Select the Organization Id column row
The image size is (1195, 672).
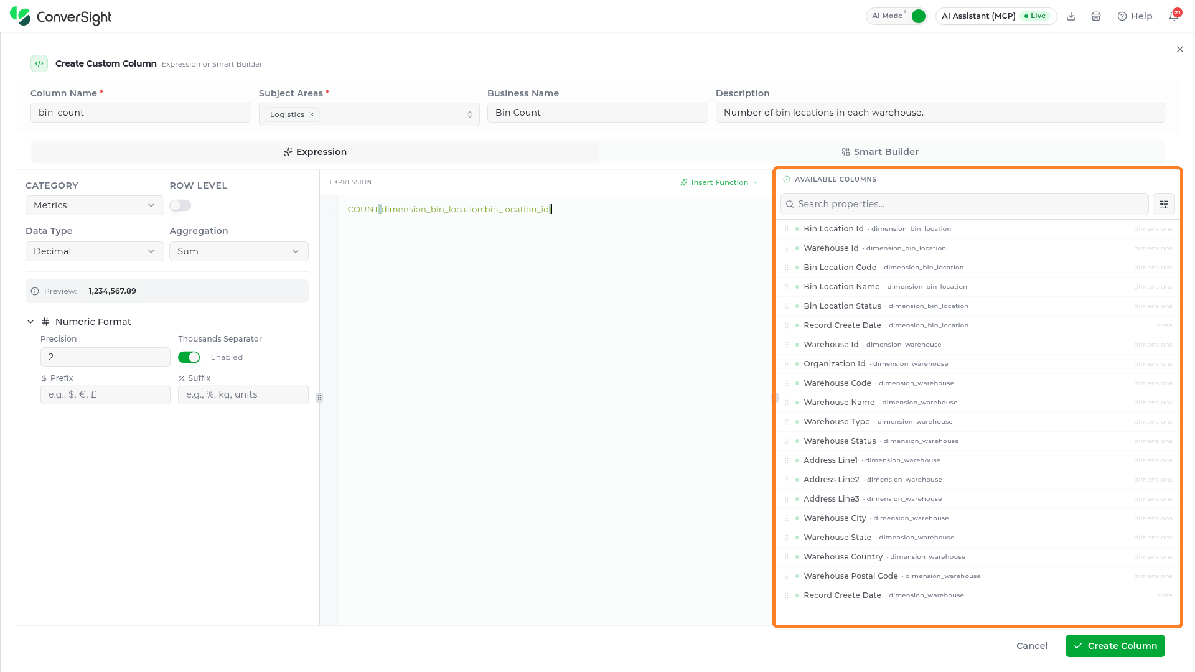tap(978, 364)
